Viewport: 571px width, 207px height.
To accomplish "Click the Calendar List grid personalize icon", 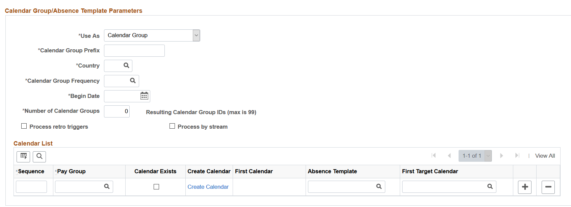I will coord(23,156).
